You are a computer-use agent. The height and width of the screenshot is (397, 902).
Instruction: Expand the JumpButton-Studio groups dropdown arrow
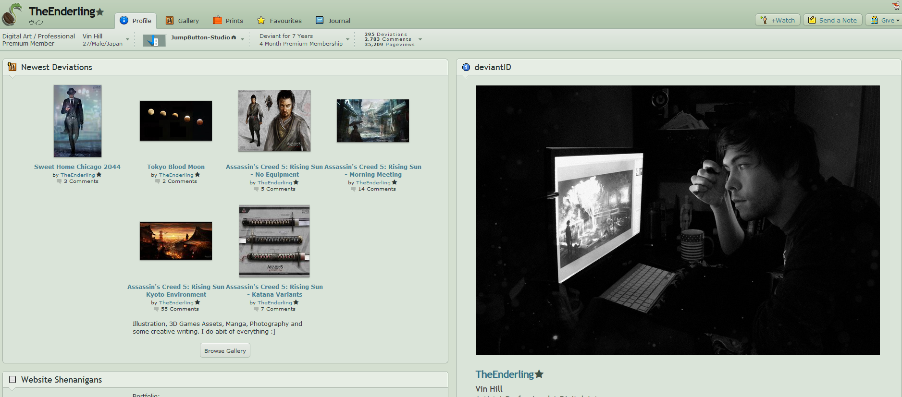(242, 39)
